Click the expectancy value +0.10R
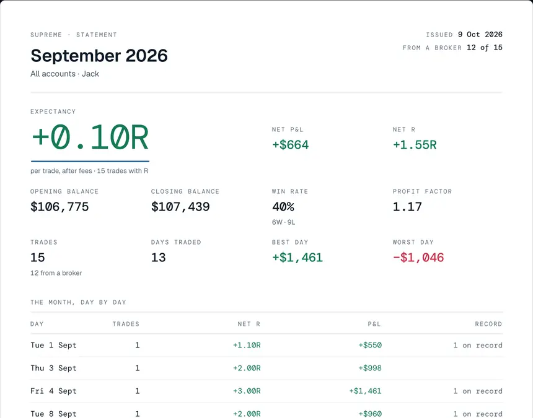This screenshot has height=418, width=533. pyautogui.click(x=90, y=137)
